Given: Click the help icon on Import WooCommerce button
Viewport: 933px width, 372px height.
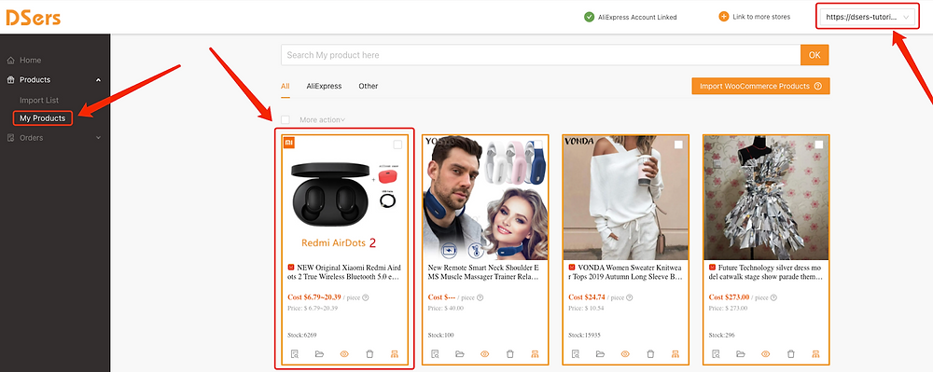Looking at the screenshot, I should tap(817, 86).
